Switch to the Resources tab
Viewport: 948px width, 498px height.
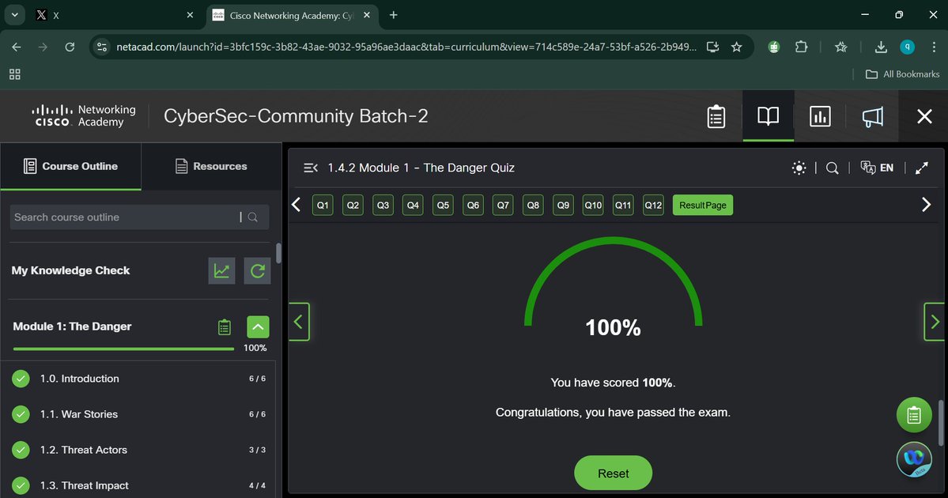210,166
